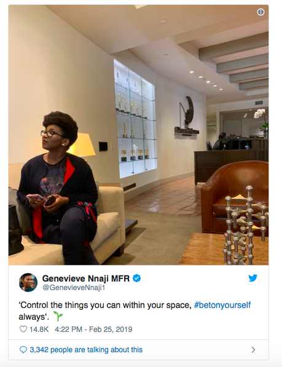282x367 pixels.
Task: Click the seedling emoji in the tweet
Action: pos(58,316)
